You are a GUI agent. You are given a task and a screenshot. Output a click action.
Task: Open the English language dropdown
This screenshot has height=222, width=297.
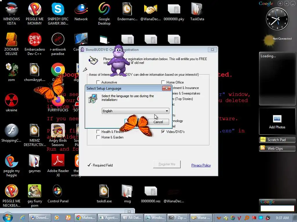(x=135, y=111)
